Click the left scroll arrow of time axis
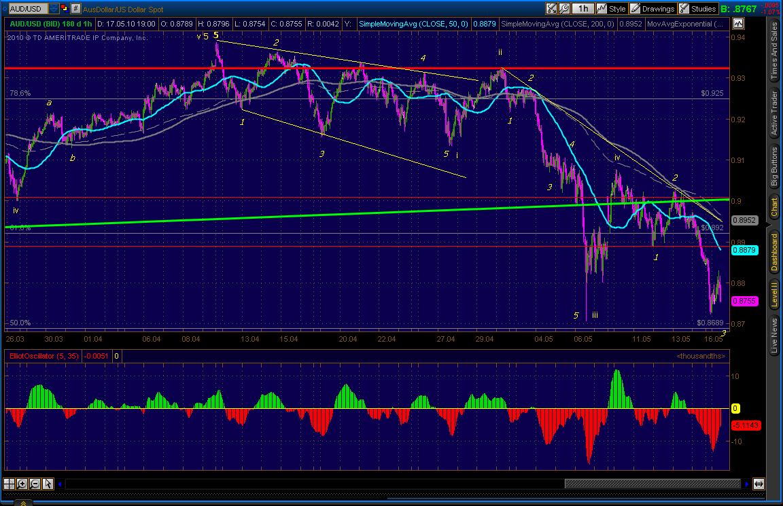 coord(60,484)
